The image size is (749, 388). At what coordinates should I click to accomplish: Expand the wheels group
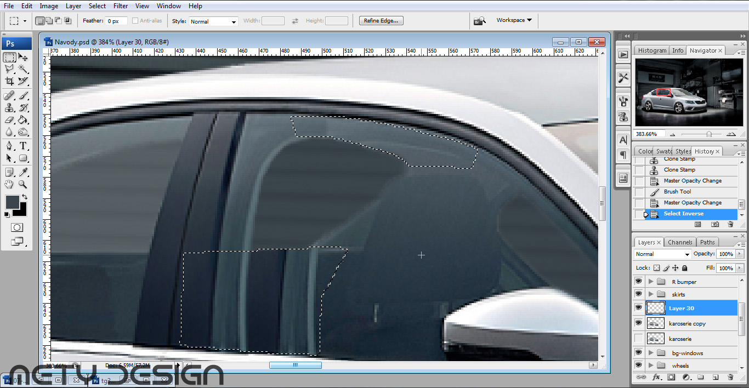pos(651,366)
